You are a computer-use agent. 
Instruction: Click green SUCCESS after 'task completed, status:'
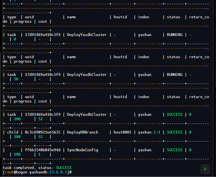(64, 168)
